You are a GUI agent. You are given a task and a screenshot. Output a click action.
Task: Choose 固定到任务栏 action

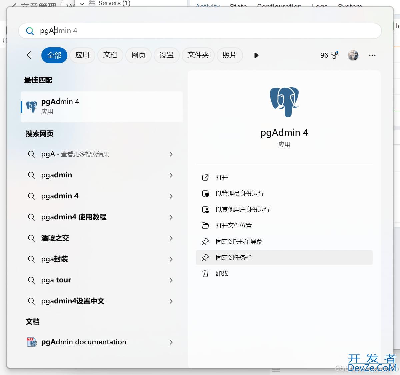[284, 257]
